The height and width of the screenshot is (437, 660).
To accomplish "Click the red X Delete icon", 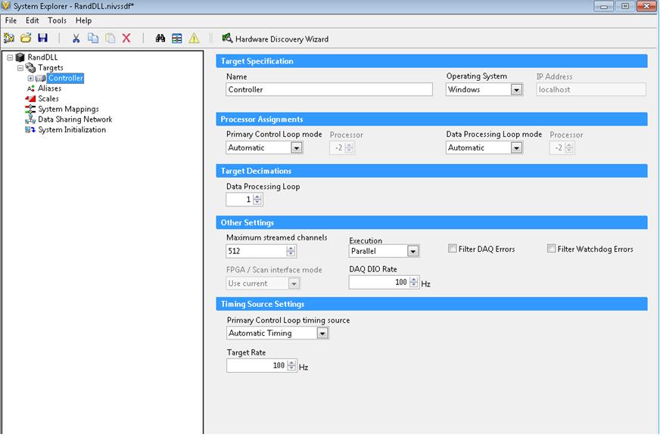I will 126,38.
